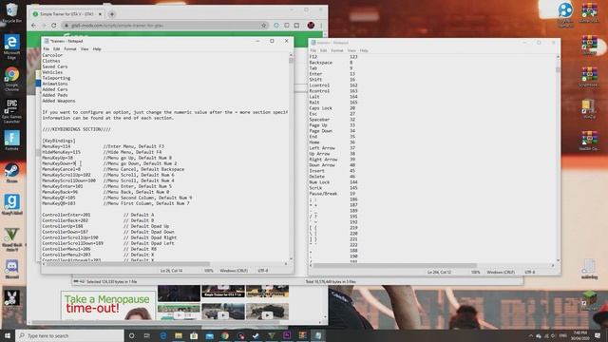Open Help menu in the trainer Notepad window
This screenshot has height=342, width=608.
(97, 49)
